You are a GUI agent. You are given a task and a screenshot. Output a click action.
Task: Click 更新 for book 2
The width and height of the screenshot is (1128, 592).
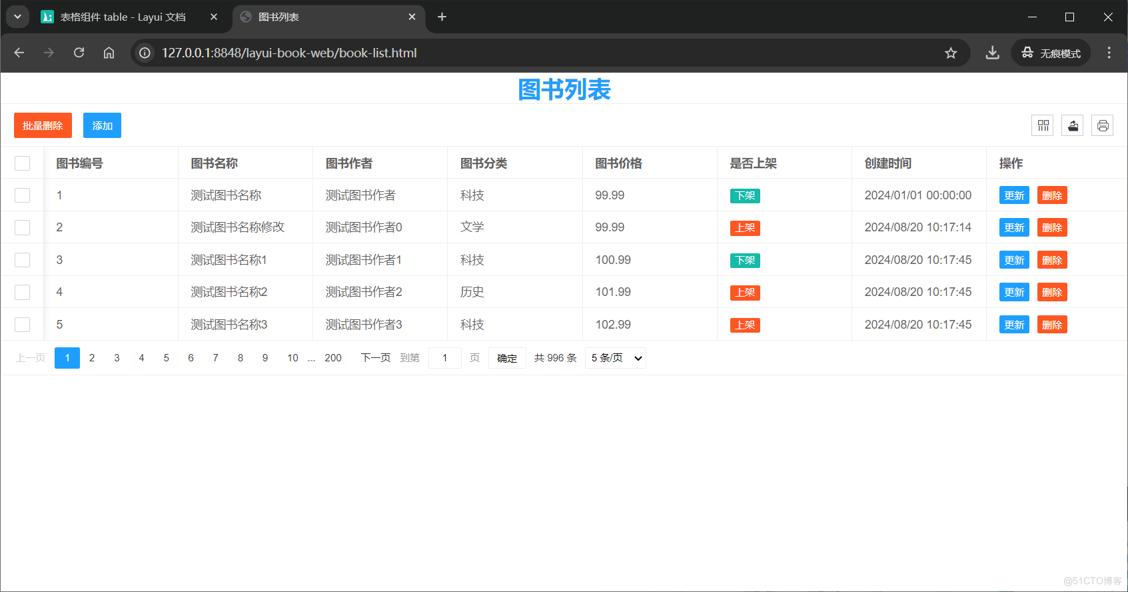(1014, 227)
